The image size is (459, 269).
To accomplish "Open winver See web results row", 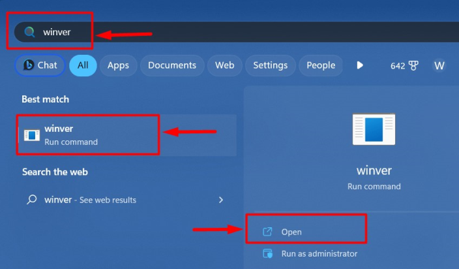I will (125, 200).
